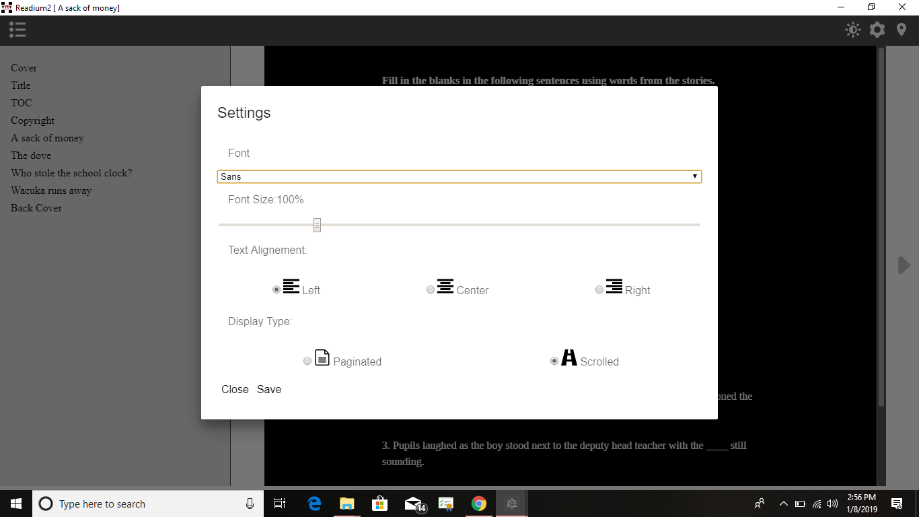919x517 pixels.
Task: Click the location bookmark pin icon
Action: coord(902,30)
